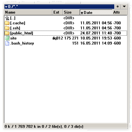Sort files by the Size column header

pyautogui.click(x=71, y=12)
